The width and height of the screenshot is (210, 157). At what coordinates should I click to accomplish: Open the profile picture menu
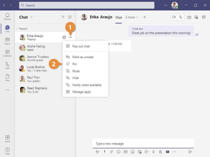click(175, 5)
